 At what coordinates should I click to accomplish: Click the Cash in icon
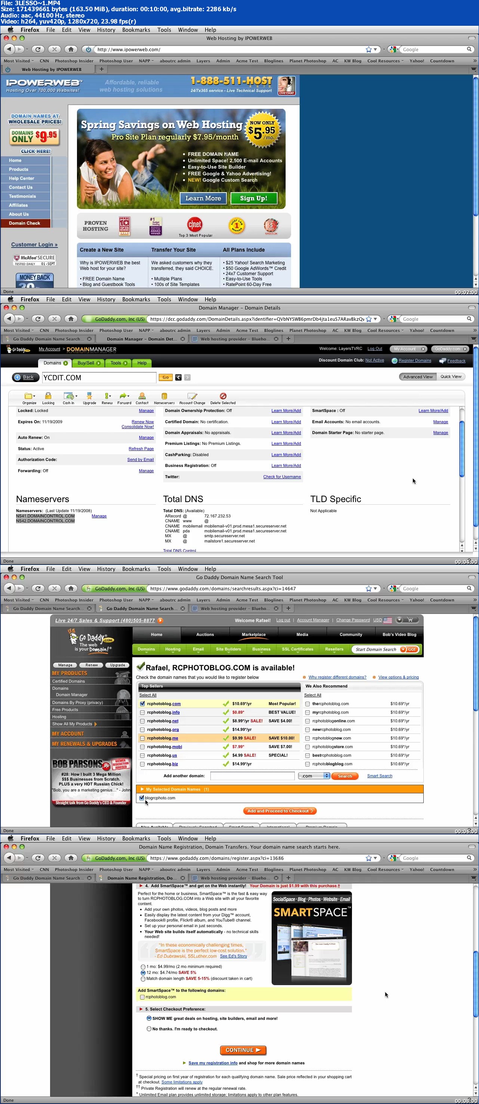(68, 396)
